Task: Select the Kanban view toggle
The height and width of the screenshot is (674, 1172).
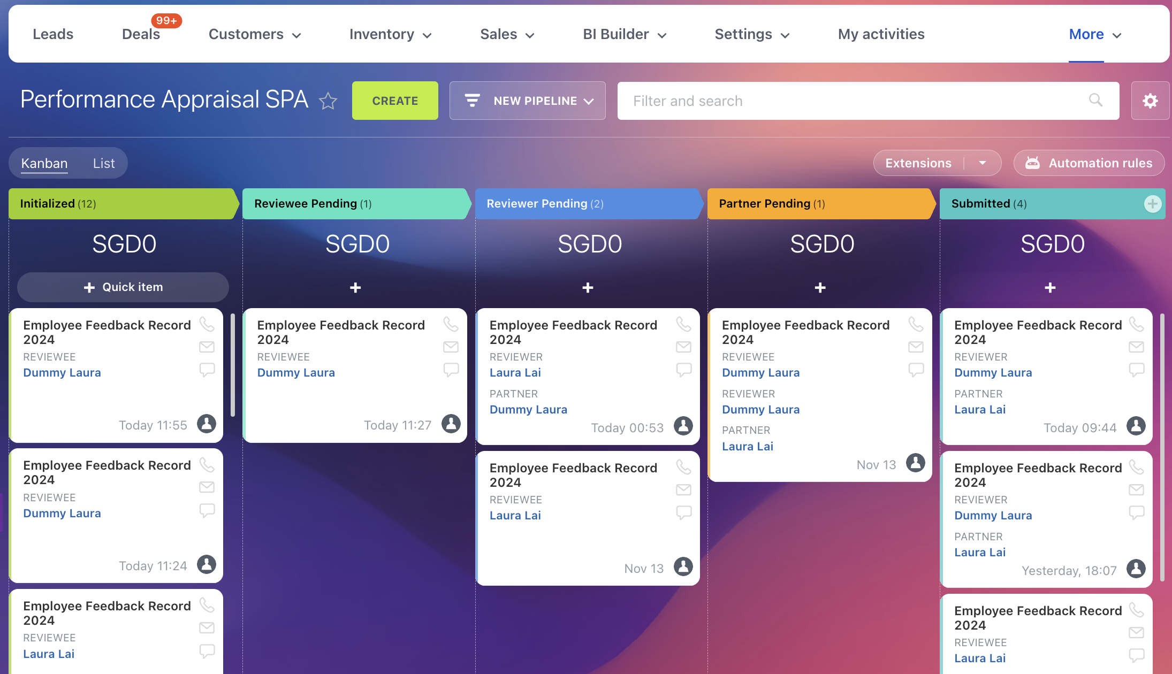Action: tap(44, 163)
